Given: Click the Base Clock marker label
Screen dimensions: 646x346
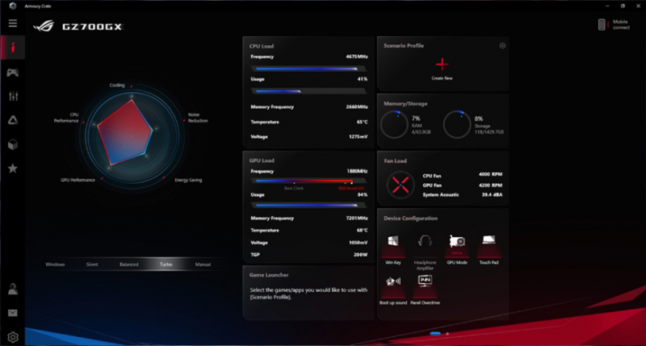Looking at the screenshot, I should coord(294,188).
